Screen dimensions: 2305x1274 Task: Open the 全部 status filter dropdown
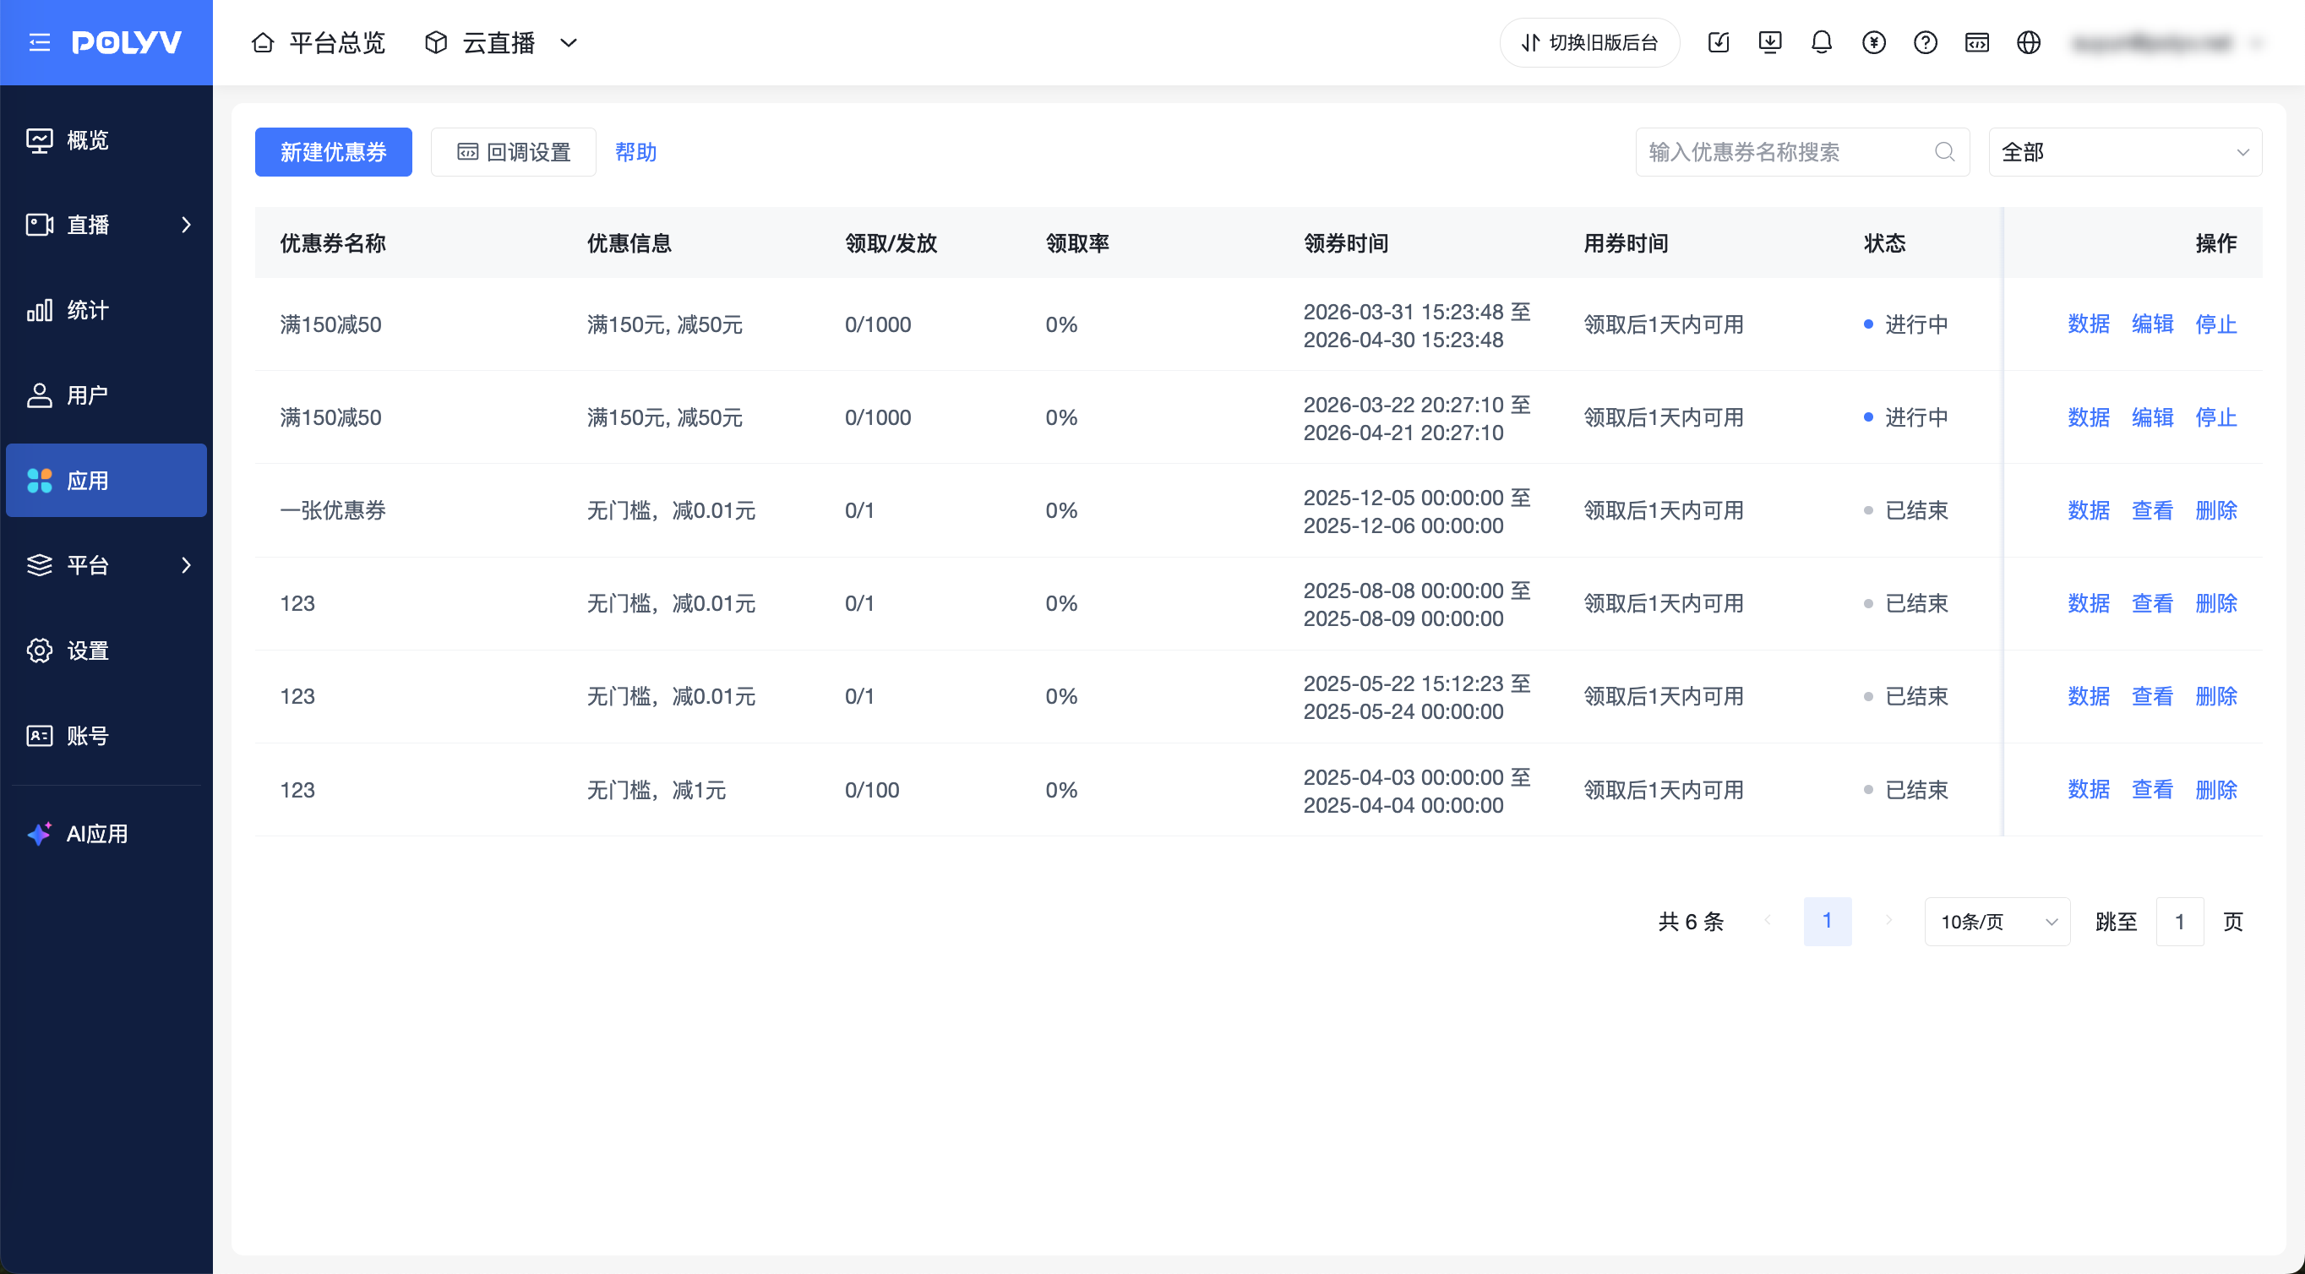(x=2125, y=152)
